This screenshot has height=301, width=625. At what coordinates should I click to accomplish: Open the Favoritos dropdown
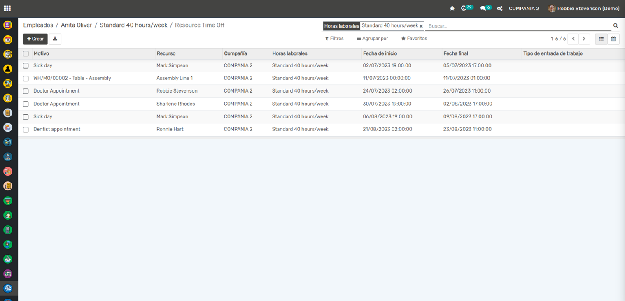[414, 39]
